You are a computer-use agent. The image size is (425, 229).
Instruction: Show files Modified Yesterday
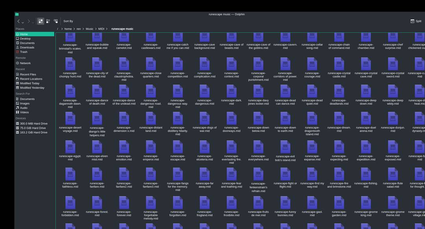35,88
